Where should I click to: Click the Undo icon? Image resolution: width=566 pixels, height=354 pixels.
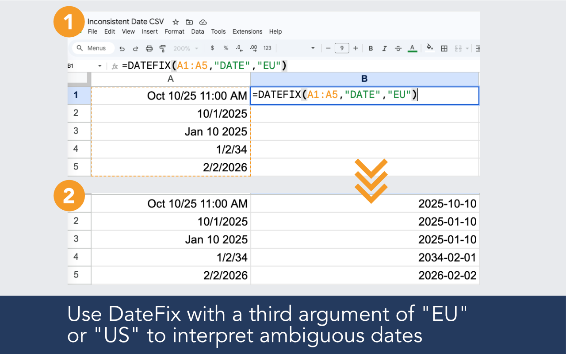[x=122, y=48]
